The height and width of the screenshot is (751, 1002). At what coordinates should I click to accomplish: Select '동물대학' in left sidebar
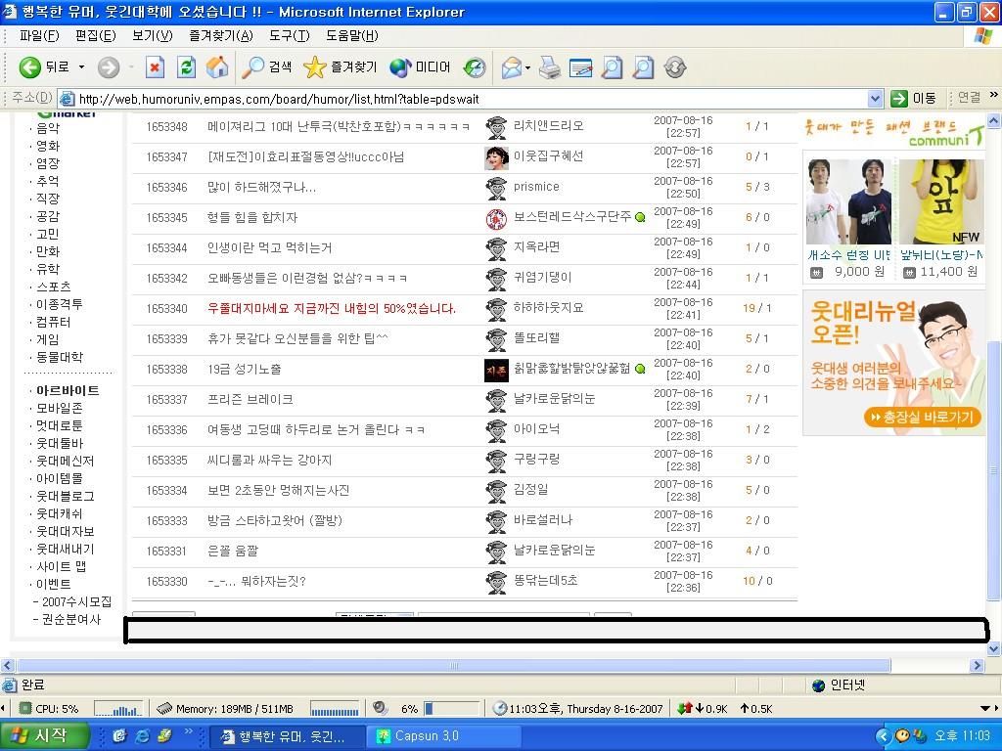(59, 357)
